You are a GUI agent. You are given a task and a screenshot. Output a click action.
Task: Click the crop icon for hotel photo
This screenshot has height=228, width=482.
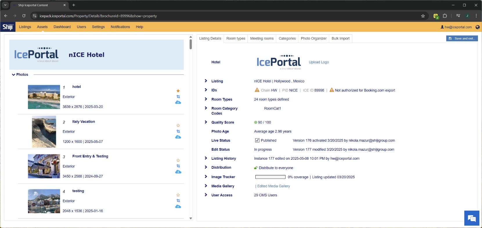point(178,97)
